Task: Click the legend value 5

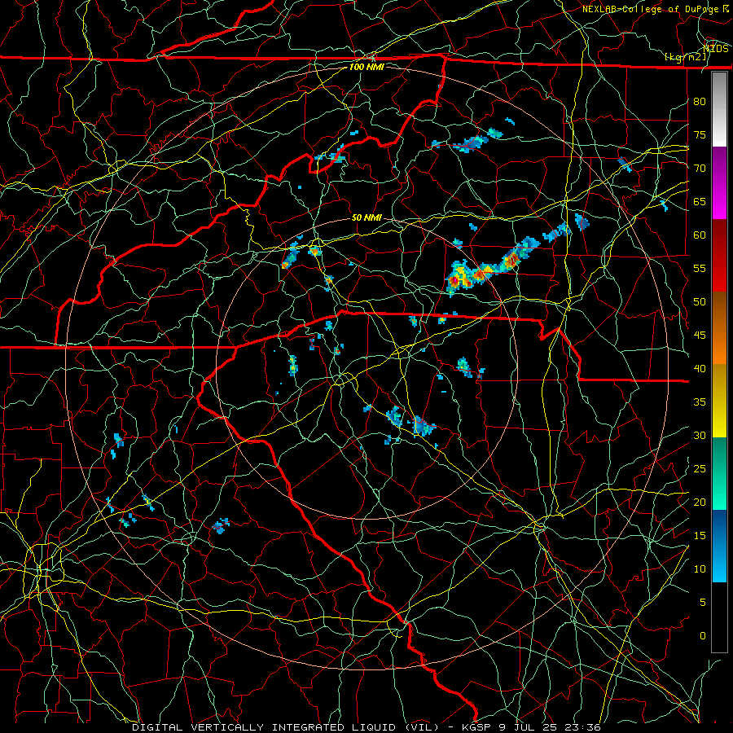Action: pos(703,603)
